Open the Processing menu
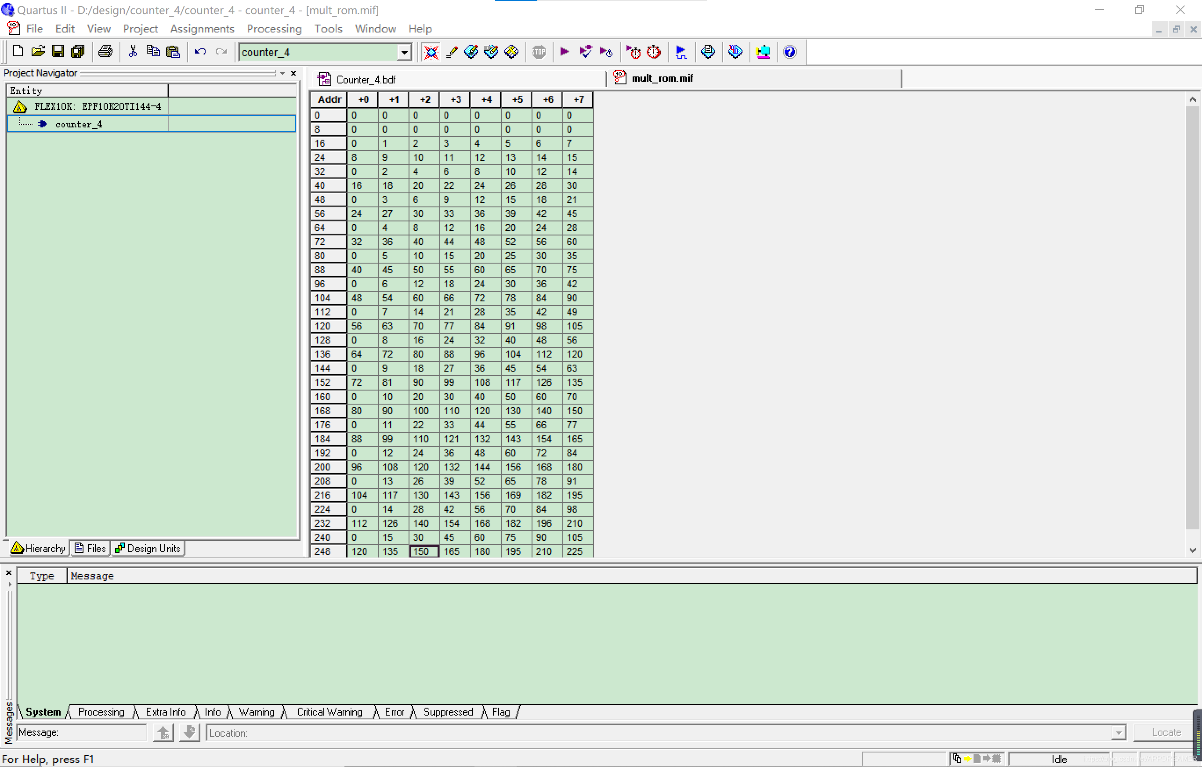Image resolution: width=1202 pixels, height=767 pixels. pos(274,29)
